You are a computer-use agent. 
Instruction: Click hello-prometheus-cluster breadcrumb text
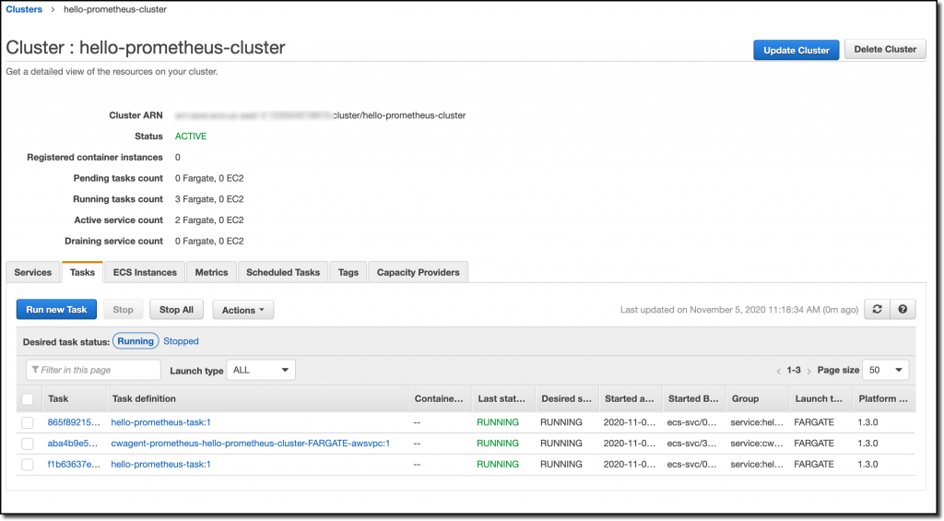[x=115, y=9]
